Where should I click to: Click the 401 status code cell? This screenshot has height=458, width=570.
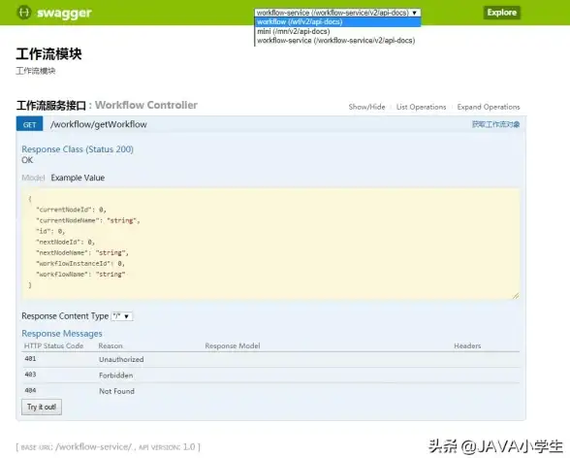coord(30,359)
